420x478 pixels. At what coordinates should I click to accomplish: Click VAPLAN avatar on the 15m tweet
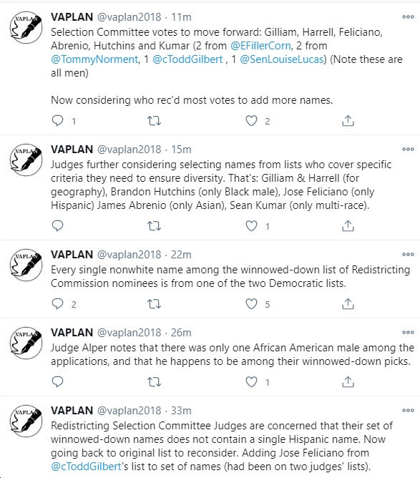coord(26,160)
